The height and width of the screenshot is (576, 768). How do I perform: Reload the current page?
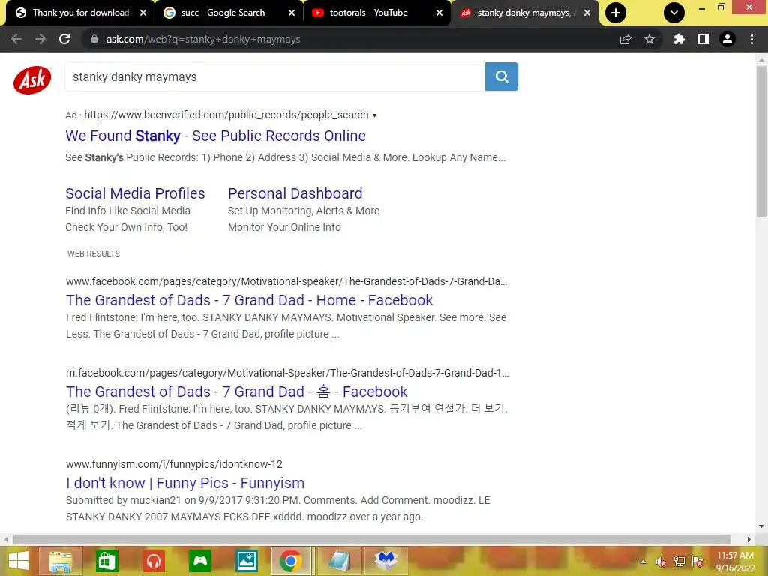pyautogui.click(x=64, y=39)
